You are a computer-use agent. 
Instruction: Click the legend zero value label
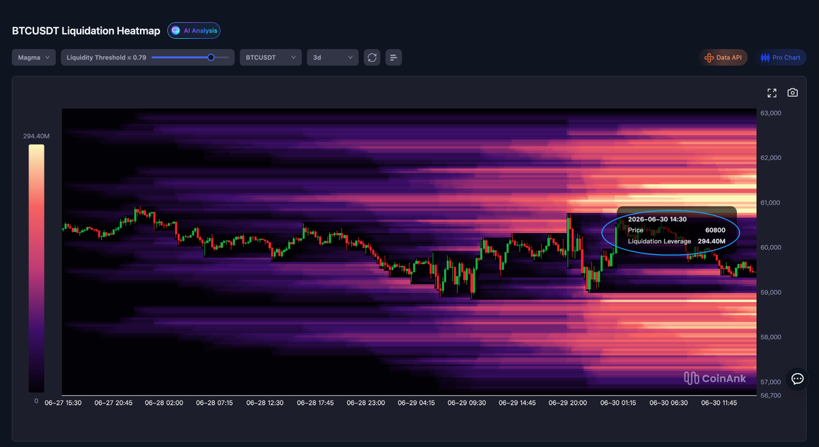click(x=36, y=401)
